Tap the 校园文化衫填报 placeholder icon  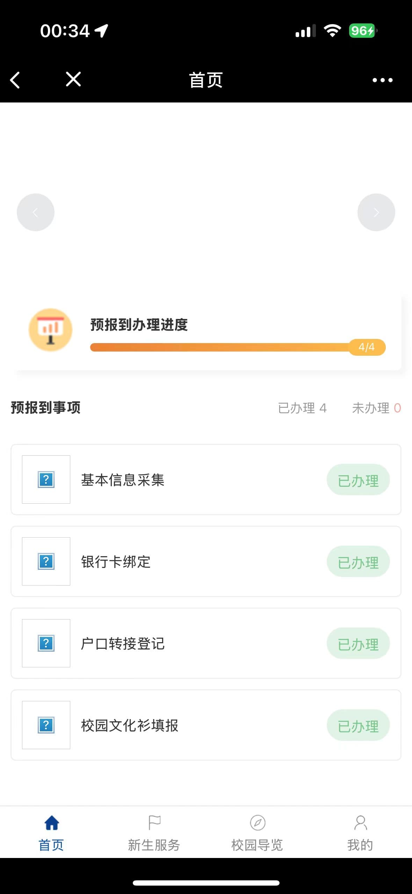pyautogui.click(x=46, y=725)
